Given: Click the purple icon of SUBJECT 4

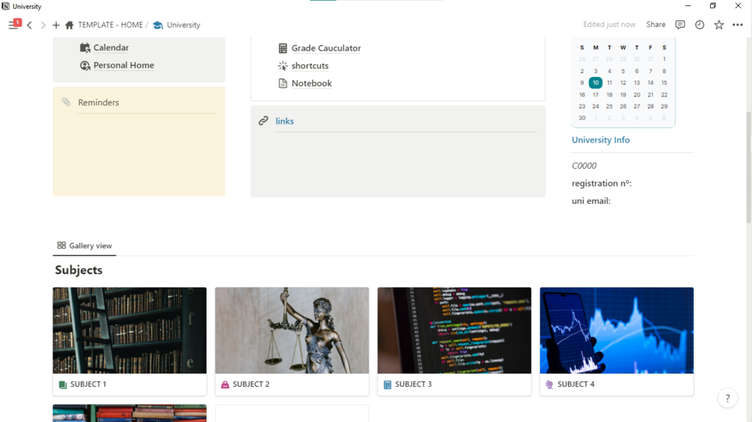Looking at the screenshot, I should click(550, 385).
